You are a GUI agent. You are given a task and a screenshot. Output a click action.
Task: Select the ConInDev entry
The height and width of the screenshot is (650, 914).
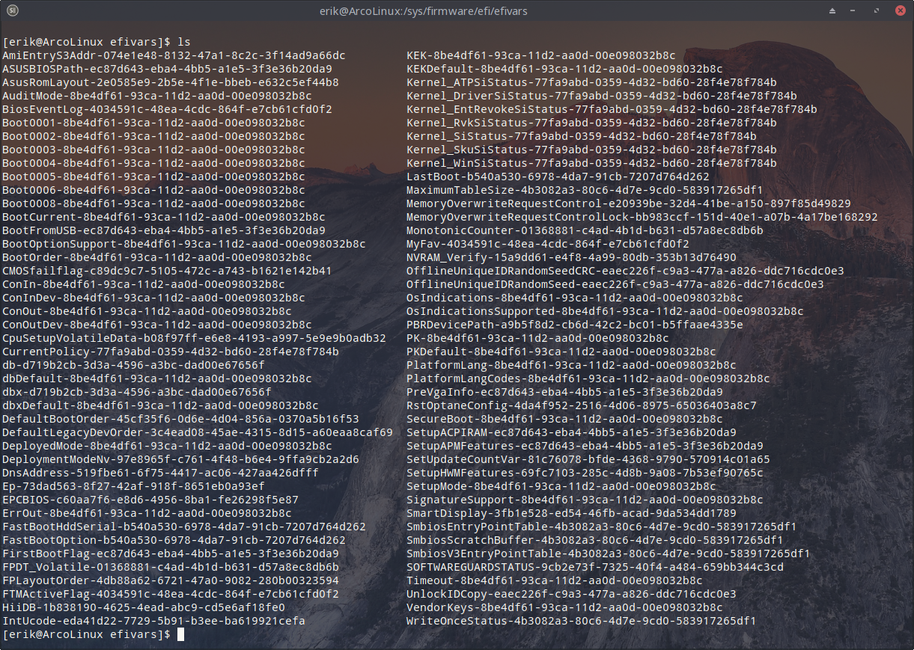coord(153,298)
